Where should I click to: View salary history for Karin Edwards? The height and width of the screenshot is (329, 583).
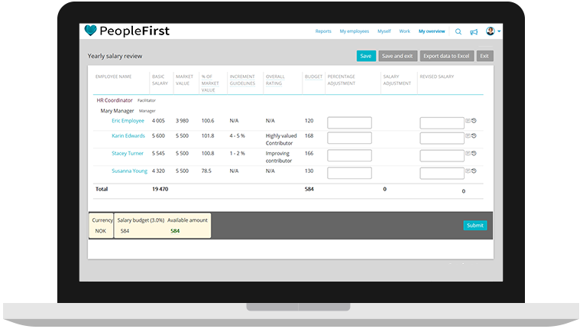tap(474, 136)
